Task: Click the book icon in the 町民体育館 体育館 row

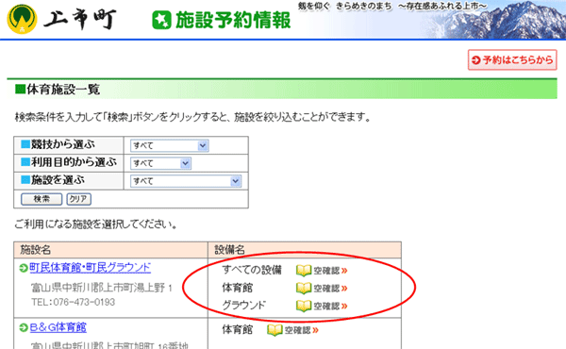Action: click(304, 288)
